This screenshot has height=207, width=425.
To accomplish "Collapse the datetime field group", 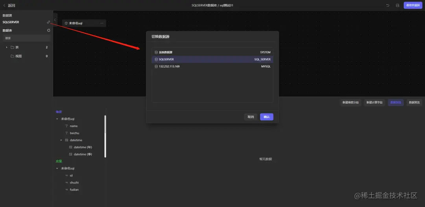I will pos(61,140).
